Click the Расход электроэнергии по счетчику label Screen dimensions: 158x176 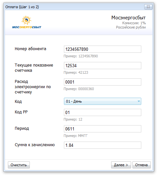(x=33, y=87)
